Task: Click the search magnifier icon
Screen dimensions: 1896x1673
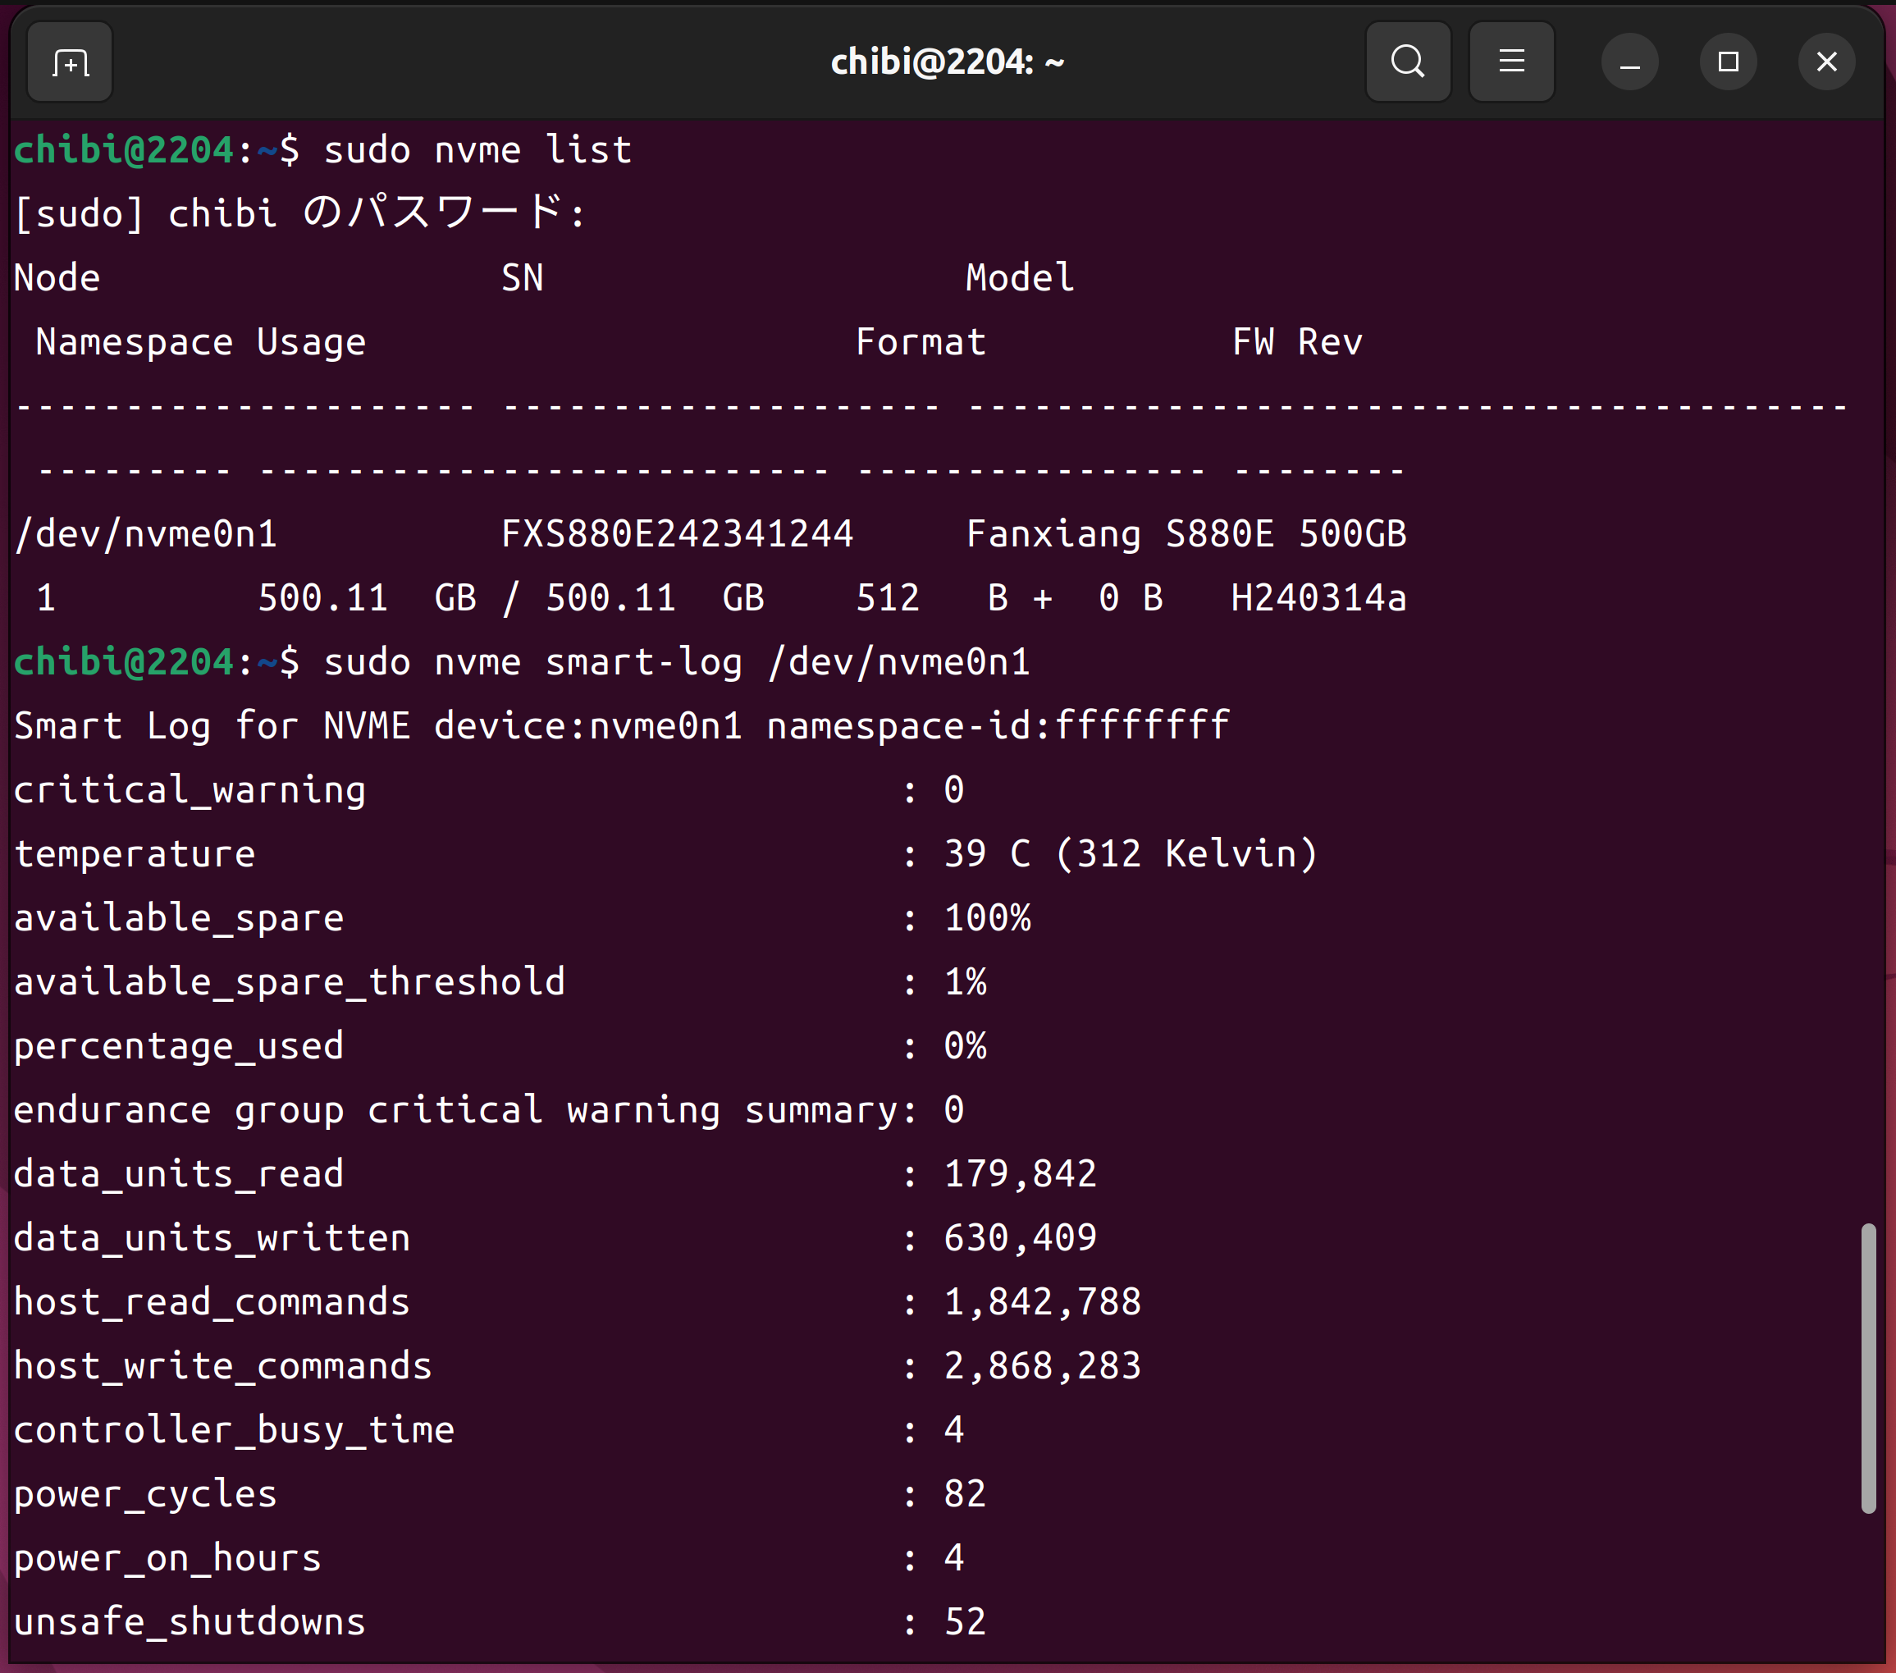Action: (1407, 62)
